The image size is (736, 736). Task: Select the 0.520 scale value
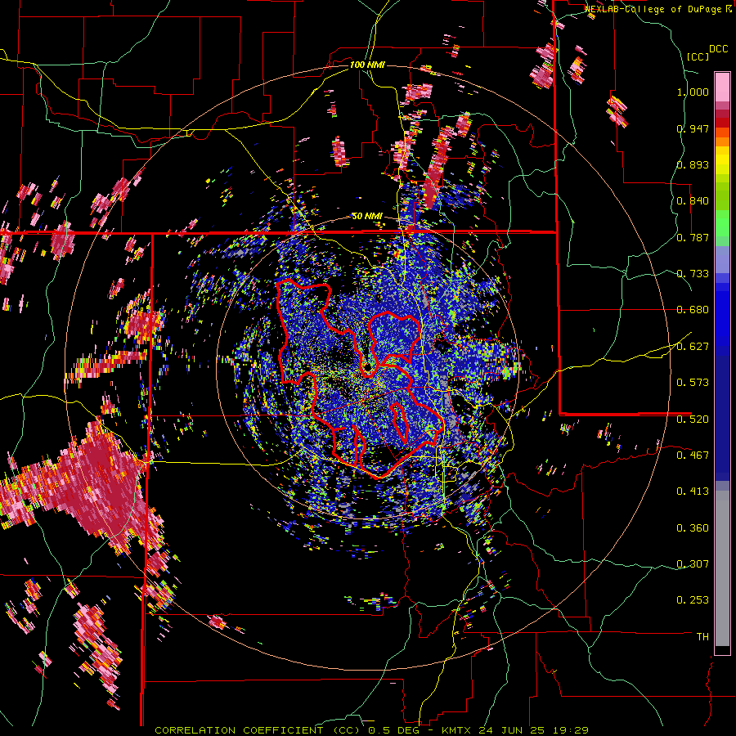[x=693, y=420]
